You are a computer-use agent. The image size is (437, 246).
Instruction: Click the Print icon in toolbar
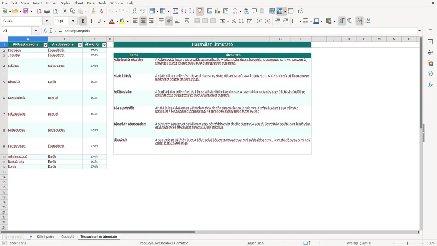(47, 11)
